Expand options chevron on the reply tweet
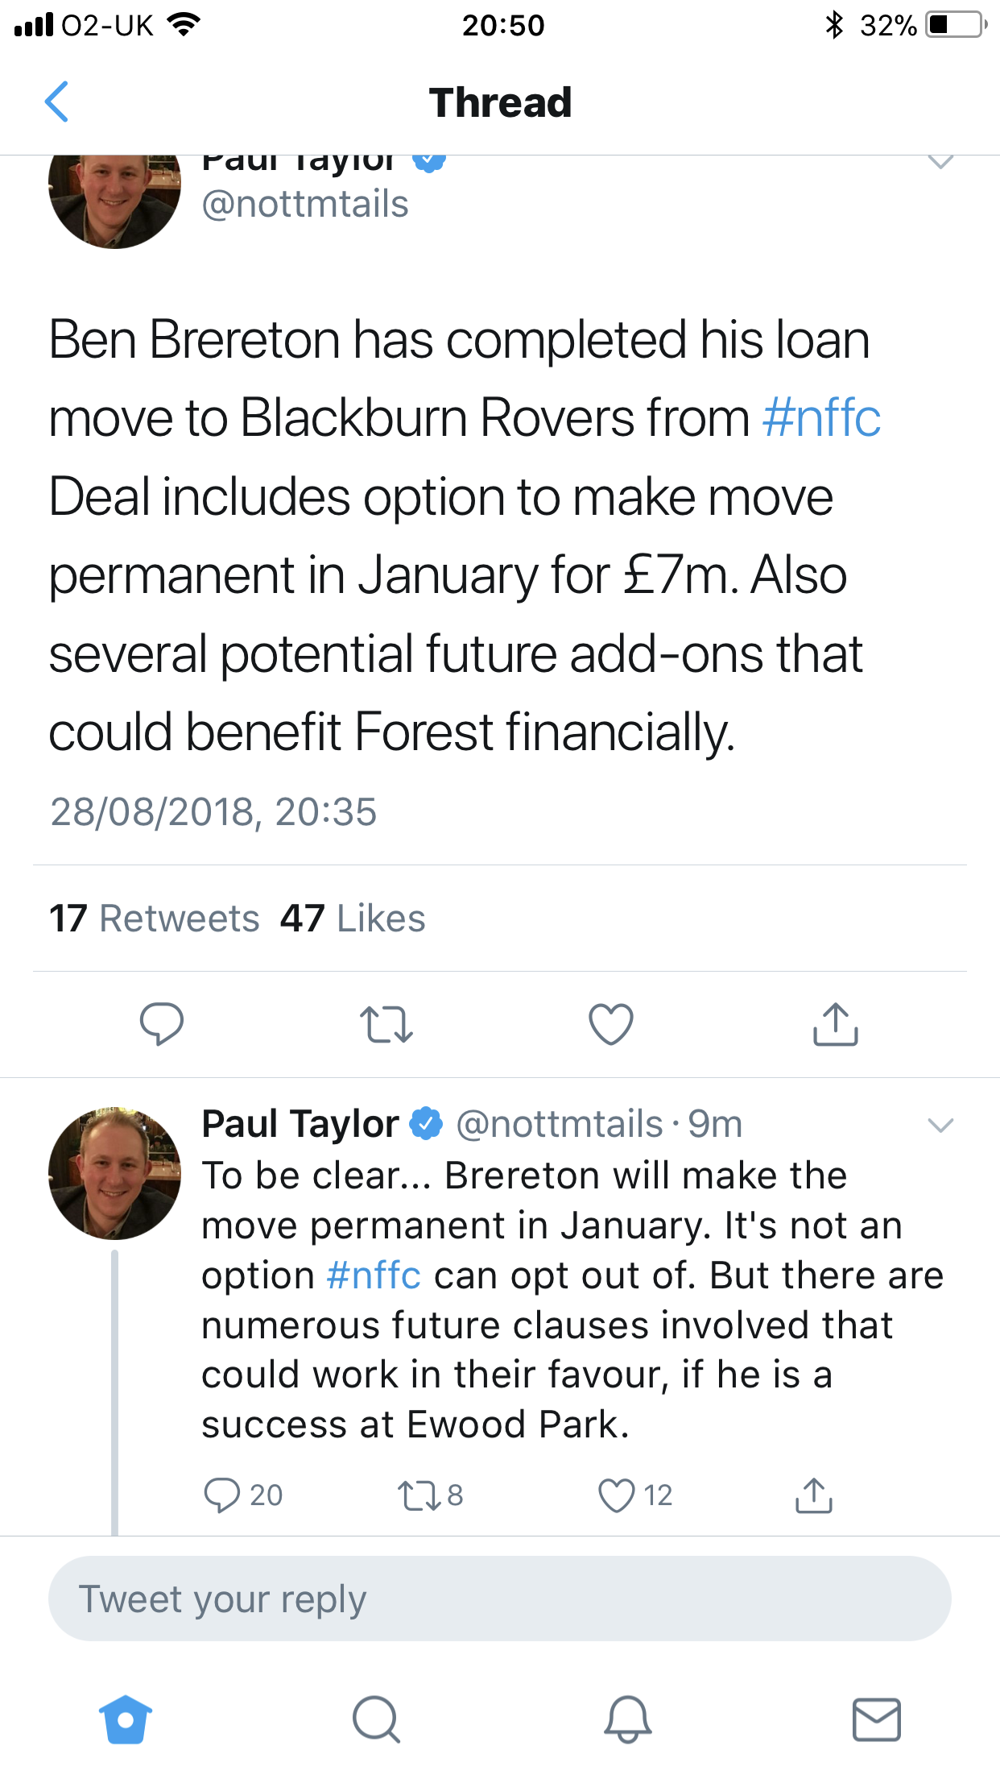 point(940,1125)
